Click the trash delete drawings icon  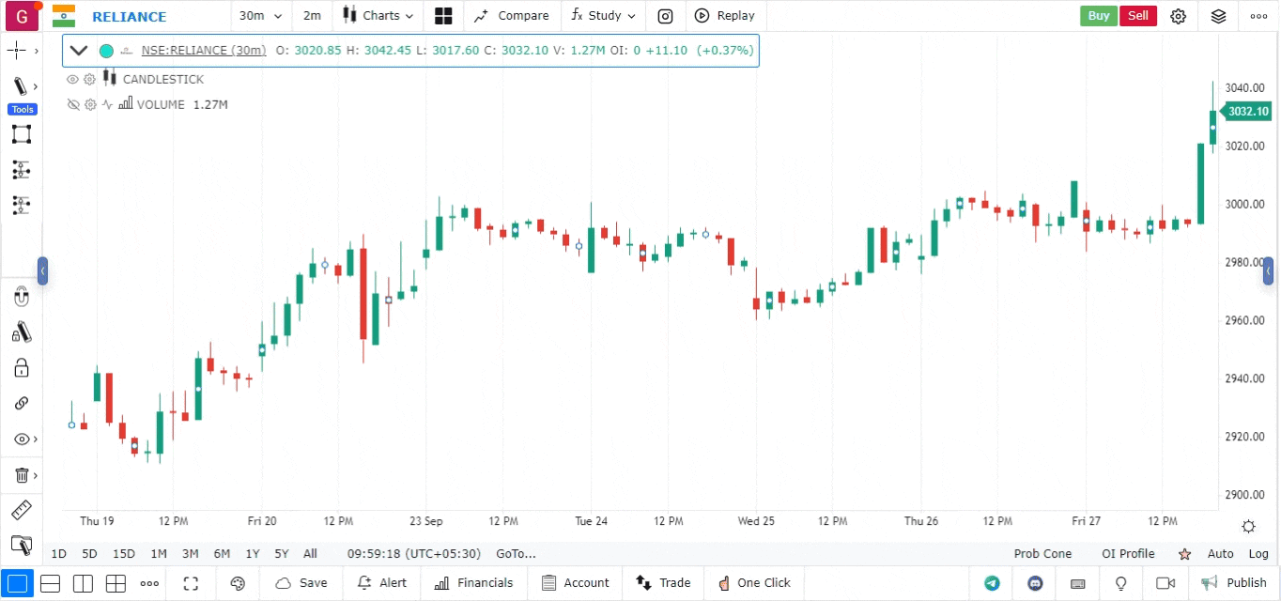[21, 475]
